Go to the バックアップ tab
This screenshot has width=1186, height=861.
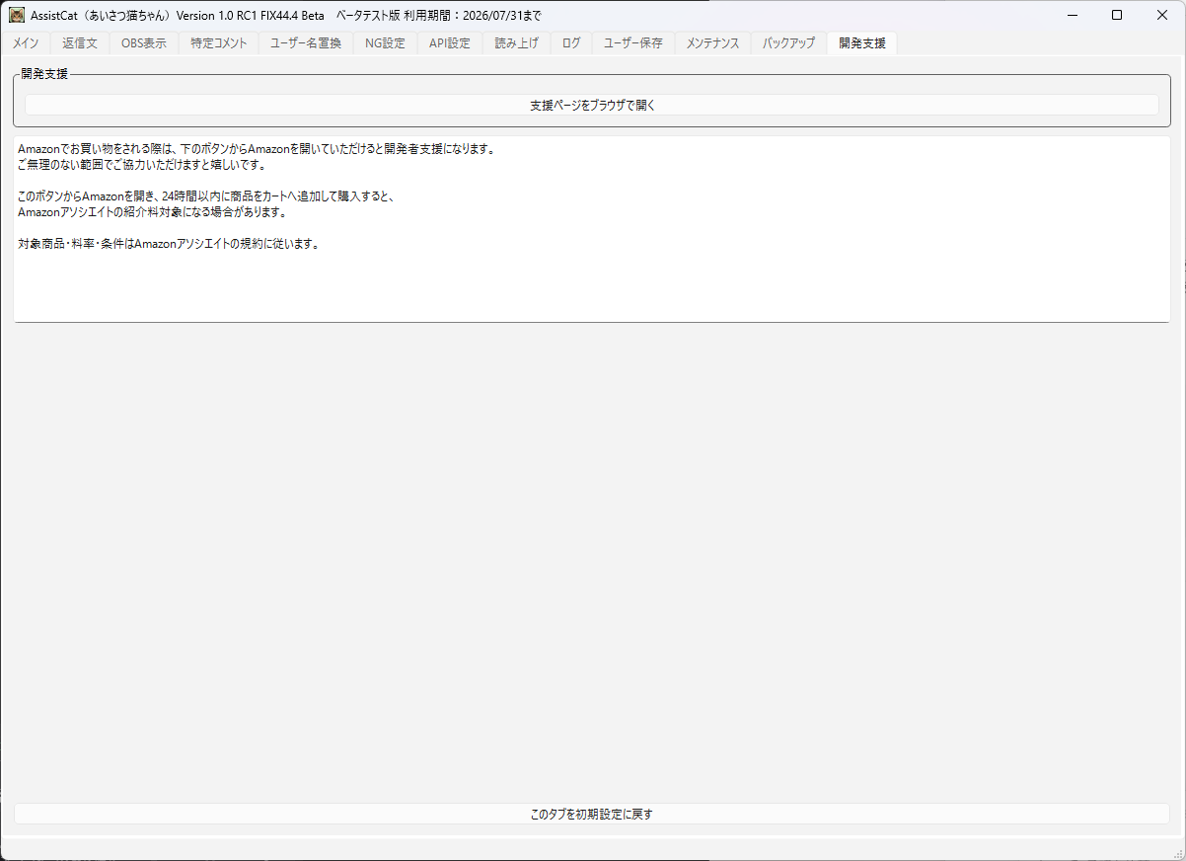point(788,43)
